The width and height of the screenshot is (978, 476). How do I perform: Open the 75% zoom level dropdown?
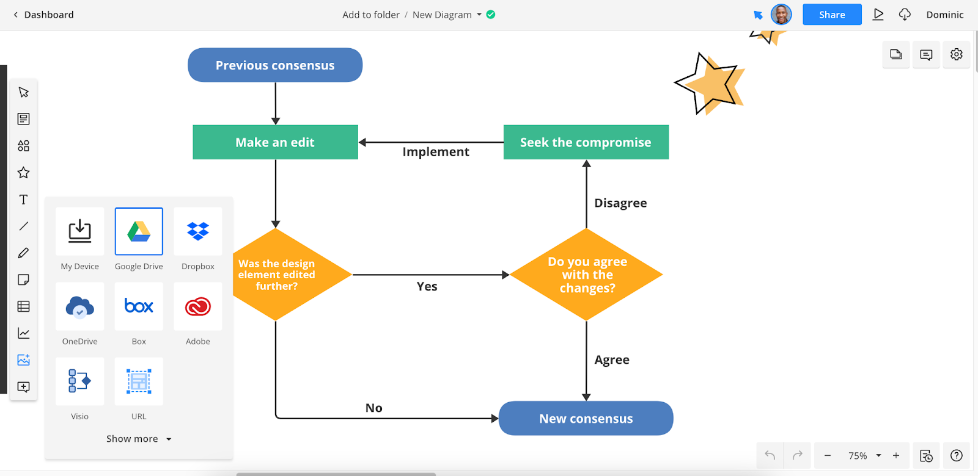click(x=878, y=456)
